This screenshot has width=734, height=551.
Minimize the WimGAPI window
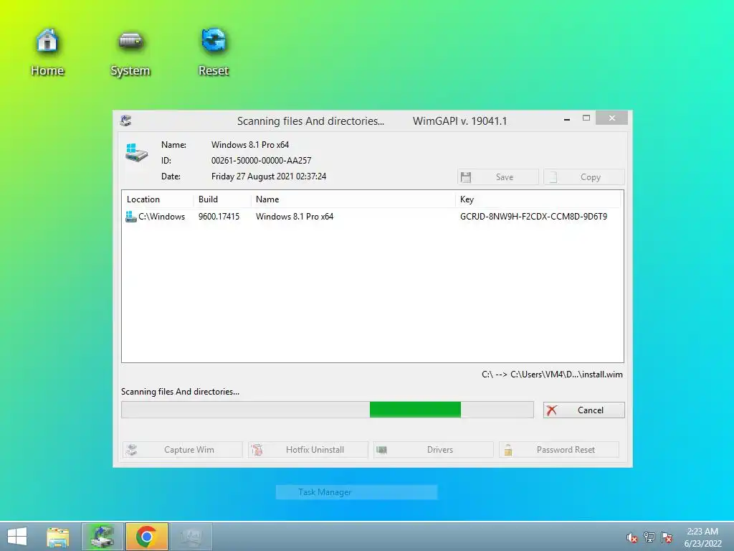point(567,119)
